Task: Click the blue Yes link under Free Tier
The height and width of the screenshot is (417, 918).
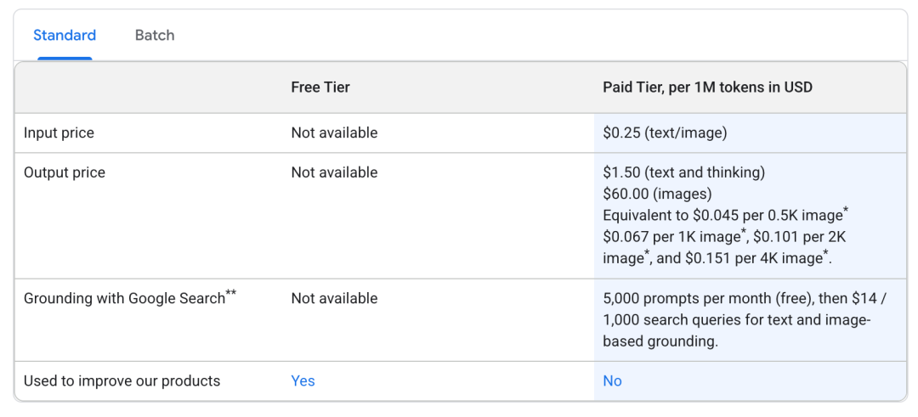Action: (x=303, y=381)
